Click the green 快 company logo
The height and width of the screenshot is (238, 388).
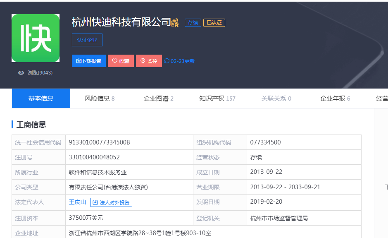point(36,38)
